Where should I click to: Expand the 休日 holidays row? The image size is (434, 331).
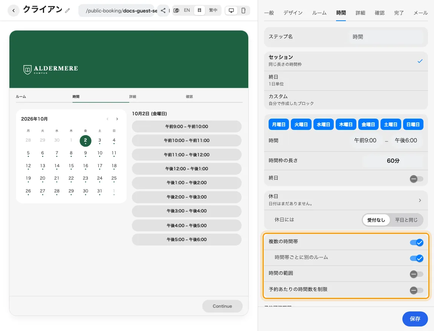tap(346, 200)
